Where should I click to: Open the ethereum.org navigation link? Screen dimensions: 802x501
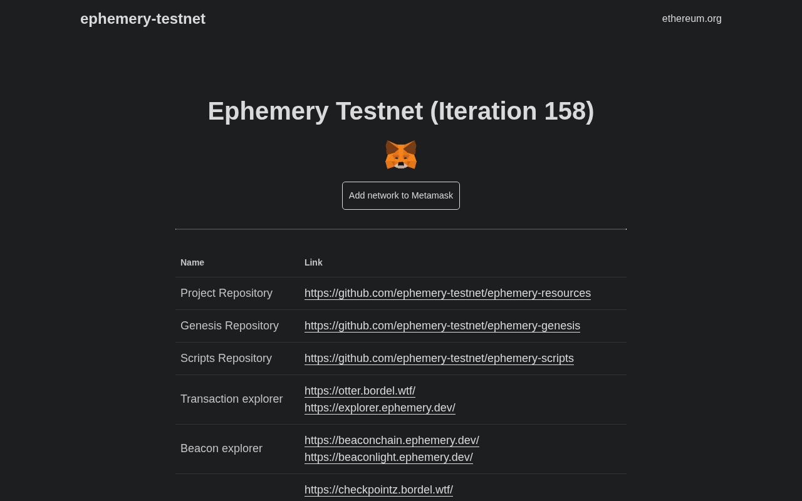[692, 19]
